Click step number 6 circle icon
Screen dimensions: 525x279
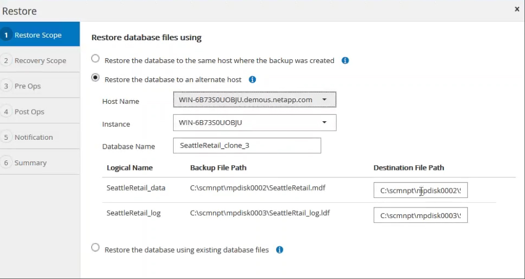(6, 163)
